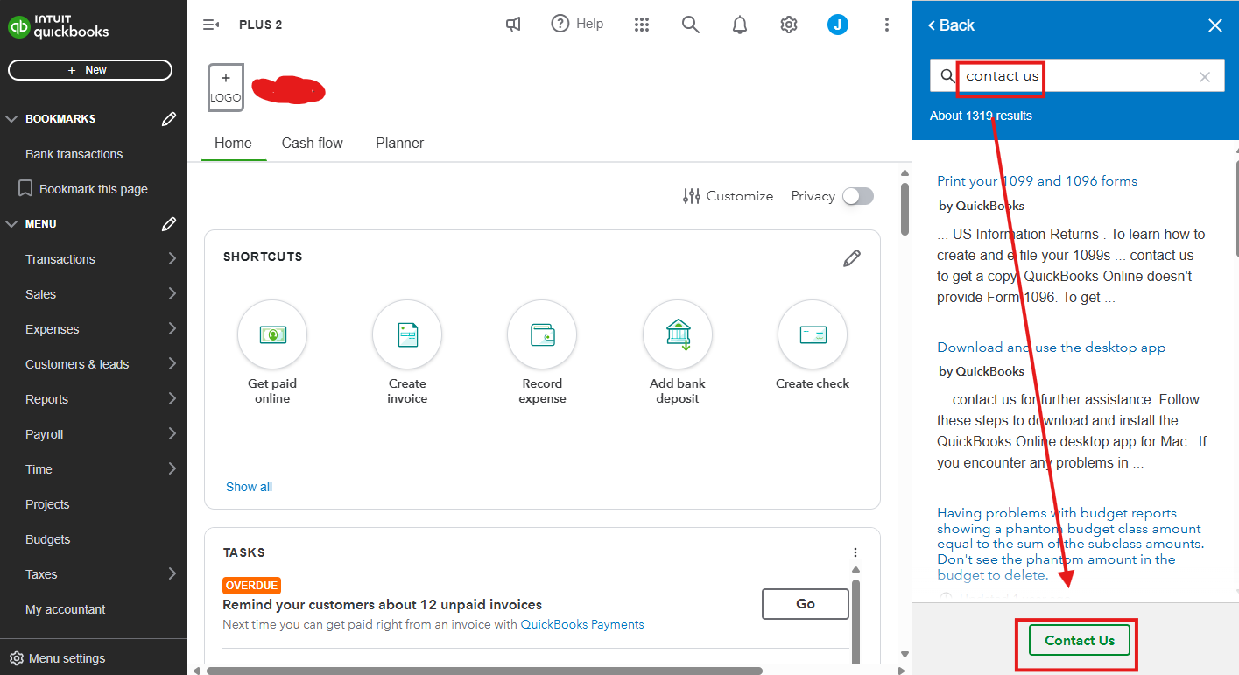
Task: Click the Add bank deposit shortcut icon
Action: (x=678, y=334)
